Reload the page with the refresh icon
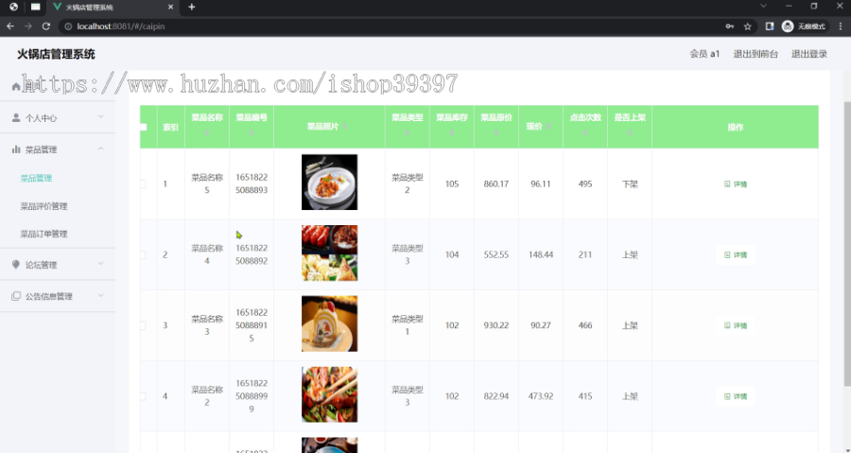This screenshot has width=851, height=453. pos(46,26)
